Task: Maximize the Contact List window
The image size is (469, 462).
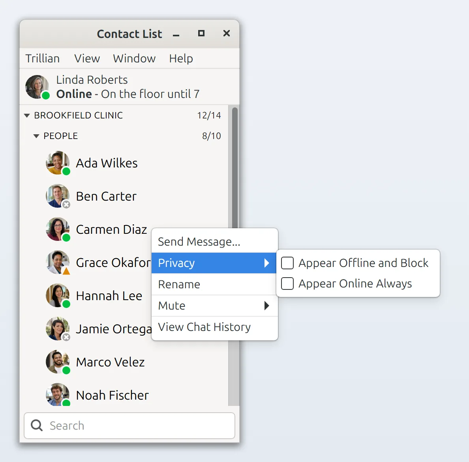Action: pyautogui.click(x=201, y=33)
